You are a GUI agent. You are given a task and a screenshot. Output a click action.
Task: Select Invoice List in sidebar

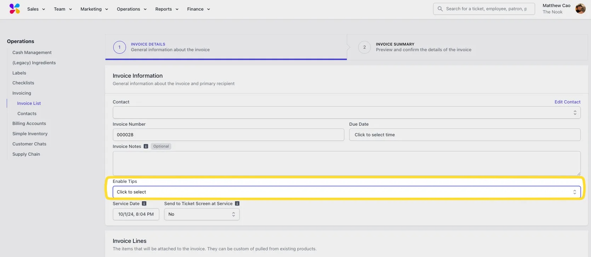pos(29,103)
